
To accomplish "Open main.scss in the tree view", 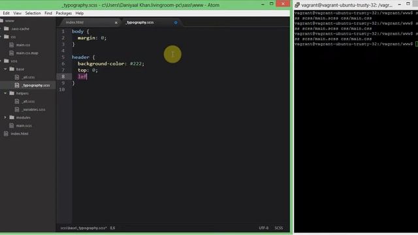I will [24, 125].
